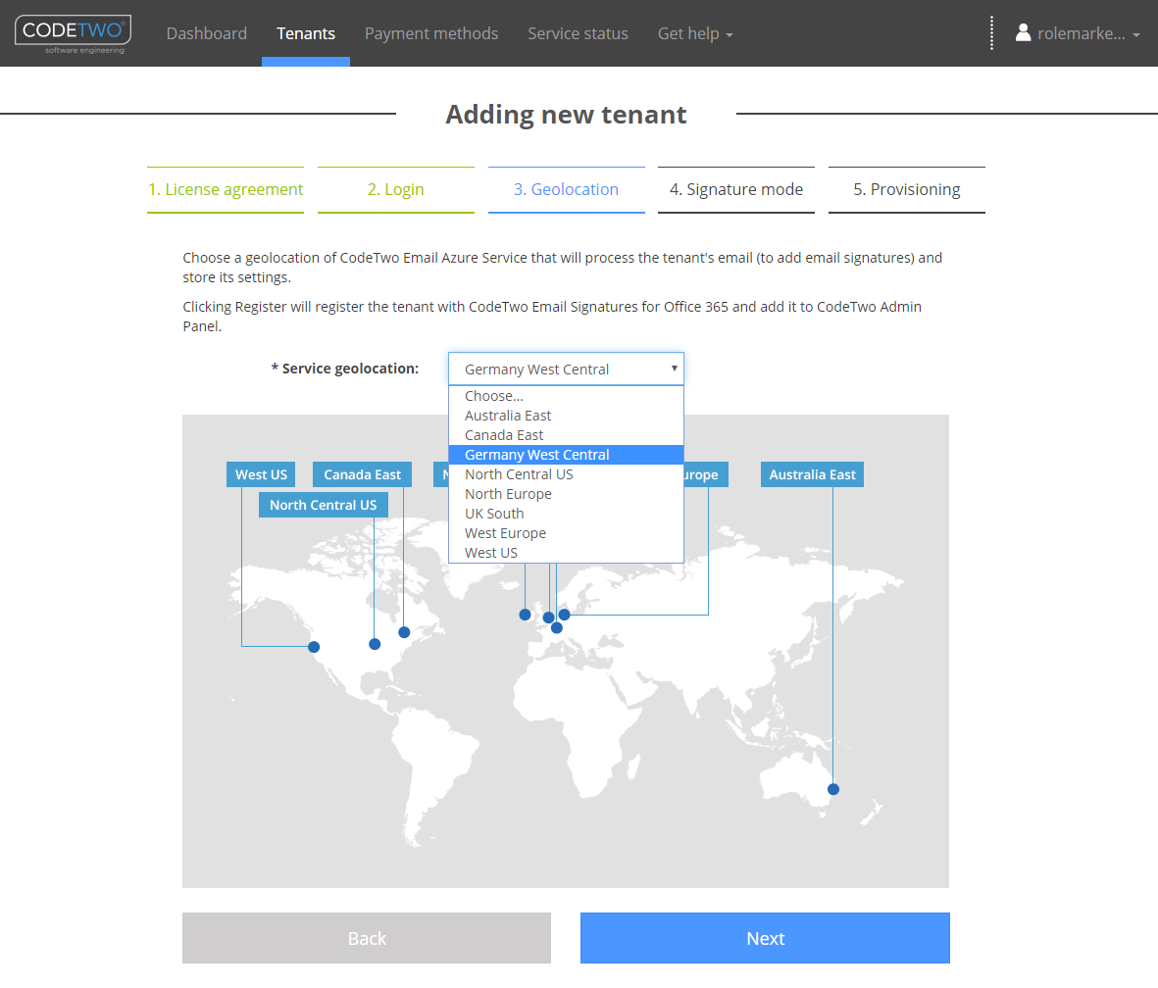1158x988 pixels.
Task: Select North Central US from list
Action: coord(566,474)
